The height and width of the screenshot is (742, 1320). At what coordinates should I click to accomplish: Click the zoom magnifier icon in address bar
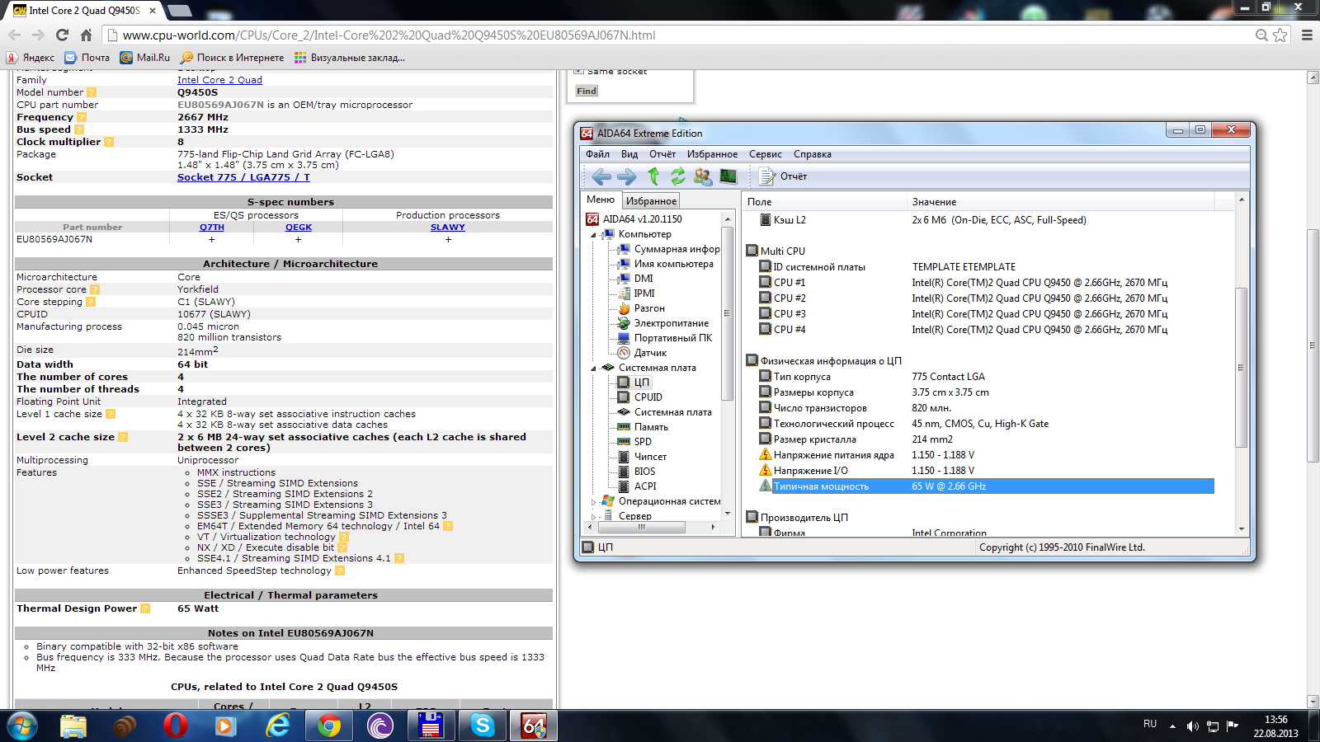[1261, 35]
